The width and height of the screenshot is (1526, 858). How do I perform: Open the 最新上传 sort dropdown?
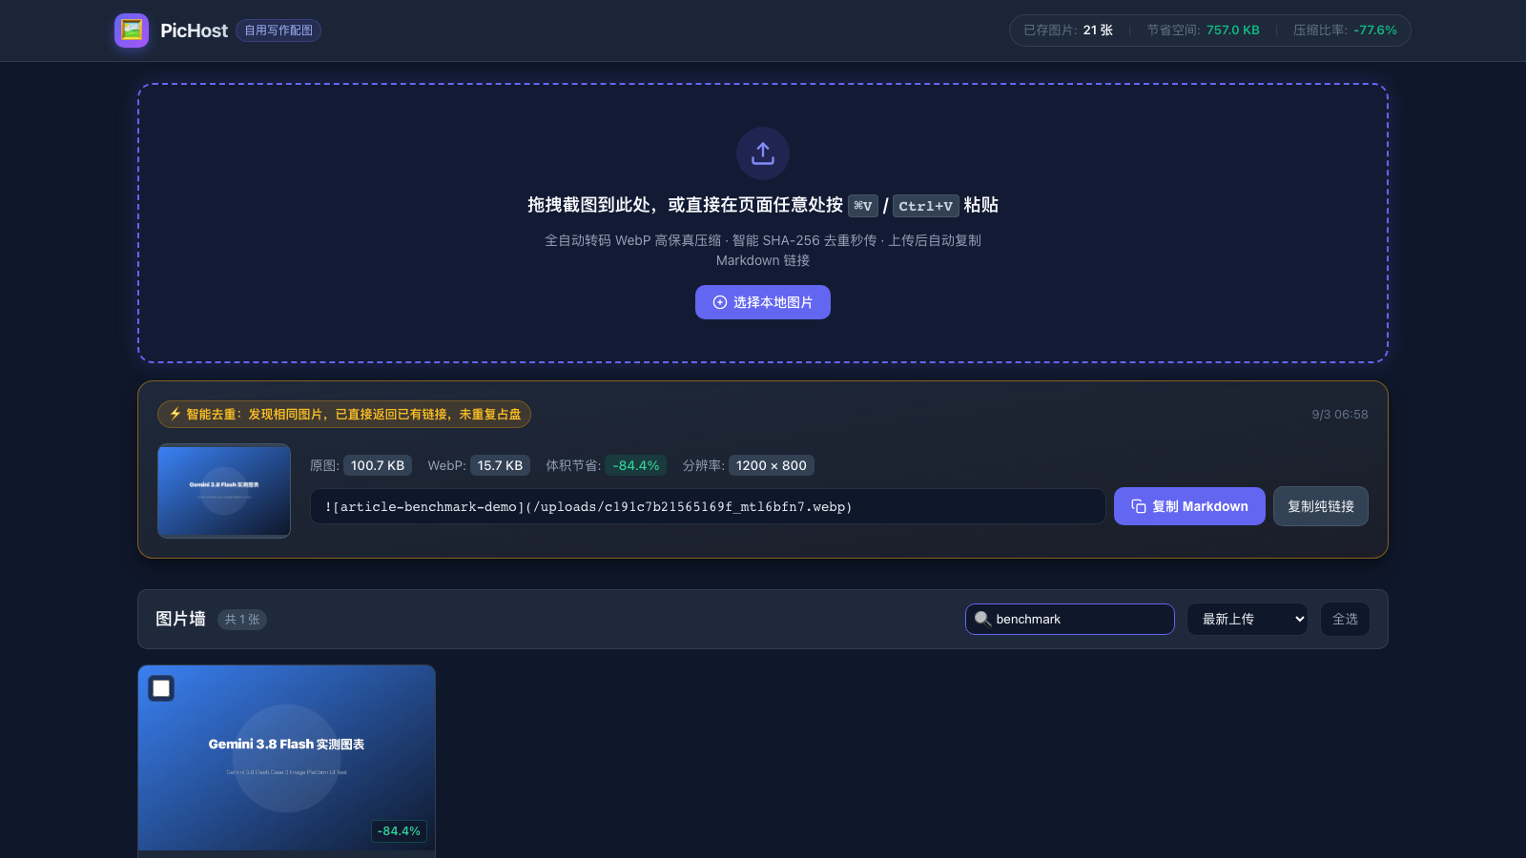pyautogui.click(x=1248, y=620)
